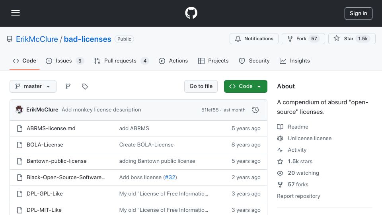Viewport: 382px width, 215px height.
Task: Click the Public visibility label
Action: point(124,39)
